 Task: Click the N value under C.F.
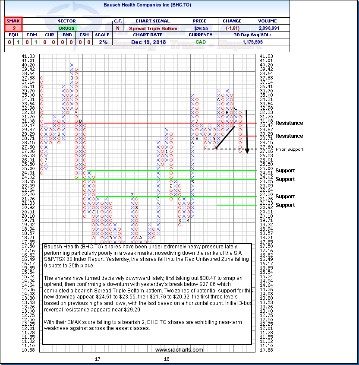click(117, 28)
